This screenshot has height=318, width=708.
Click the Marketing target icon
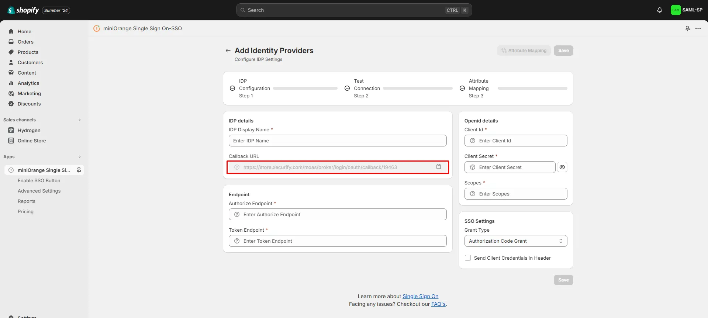(11, 93)
